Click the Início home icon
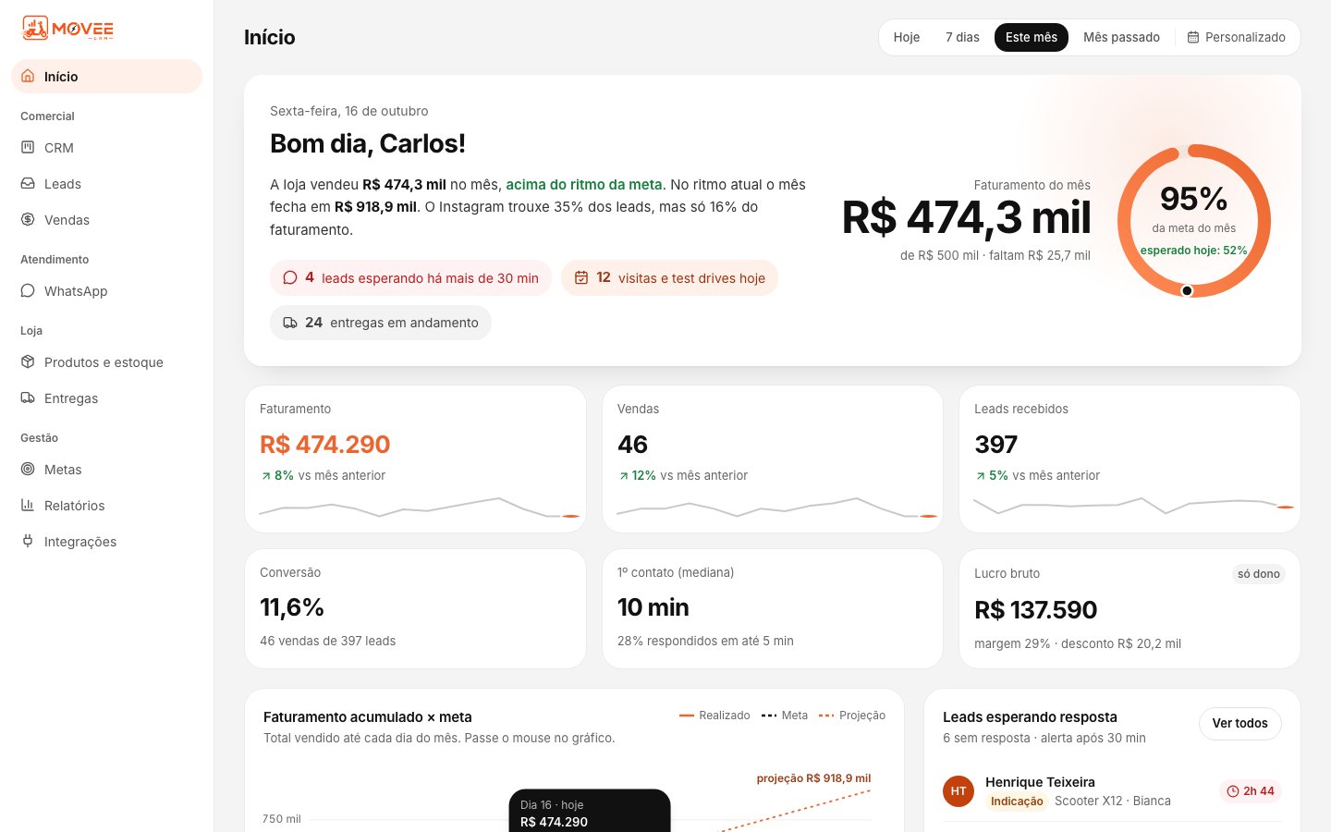The height and width of the screenshot is (832, 1331). [x=28, y=77]
